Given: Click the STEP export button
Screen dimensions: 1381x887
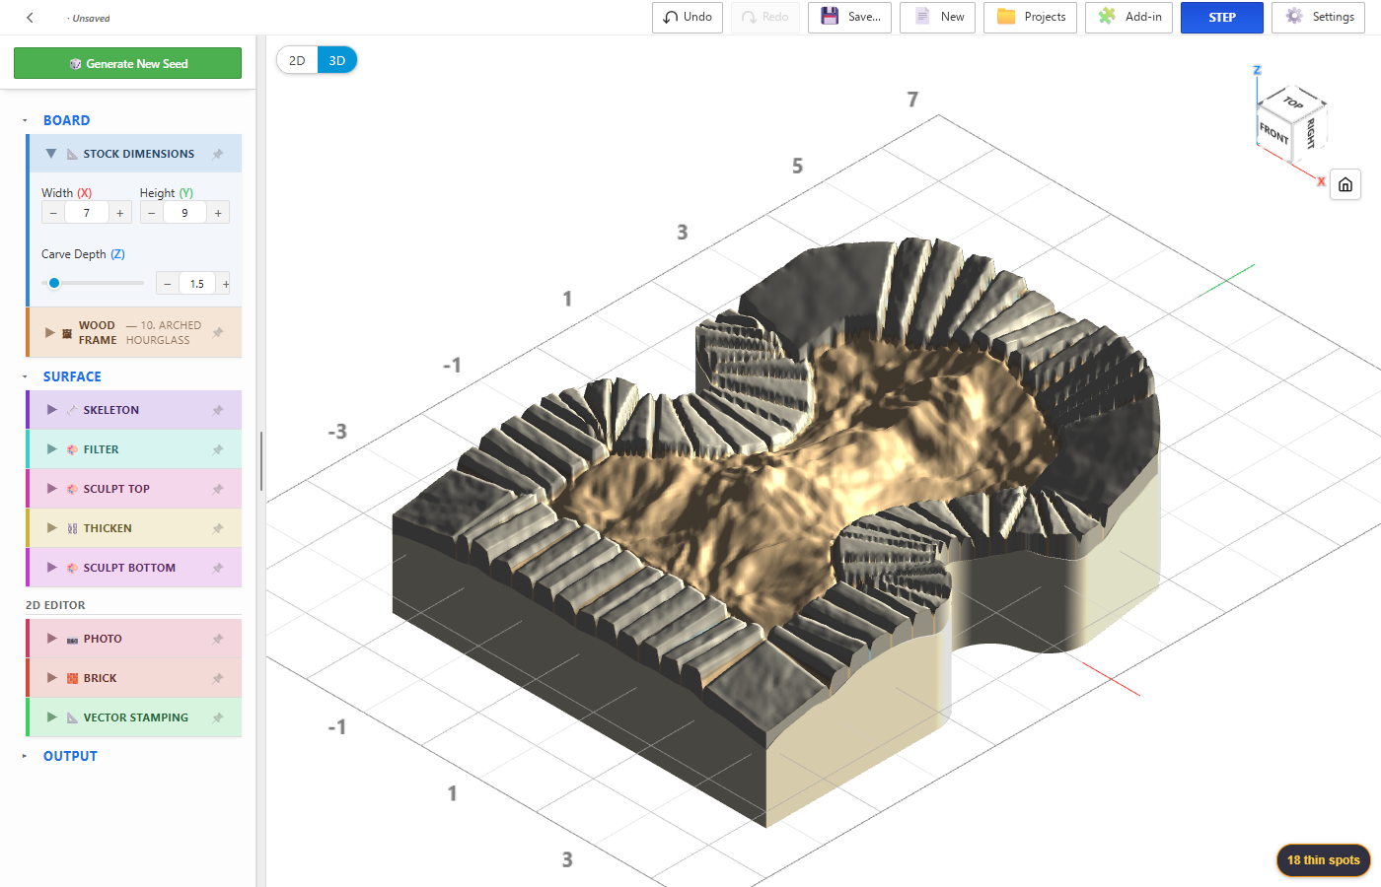Looking at the screenshot, I should pos(1222,18).
